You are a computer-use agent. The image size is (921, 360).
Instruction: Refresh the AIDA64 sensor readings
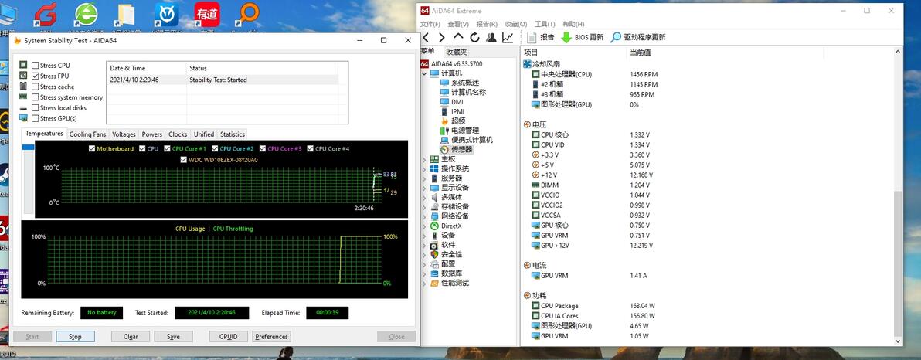474,38
